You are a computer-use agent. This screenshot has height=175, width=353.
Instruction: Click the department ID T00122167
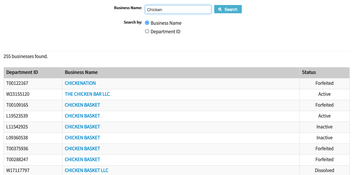tap(17, 83)
